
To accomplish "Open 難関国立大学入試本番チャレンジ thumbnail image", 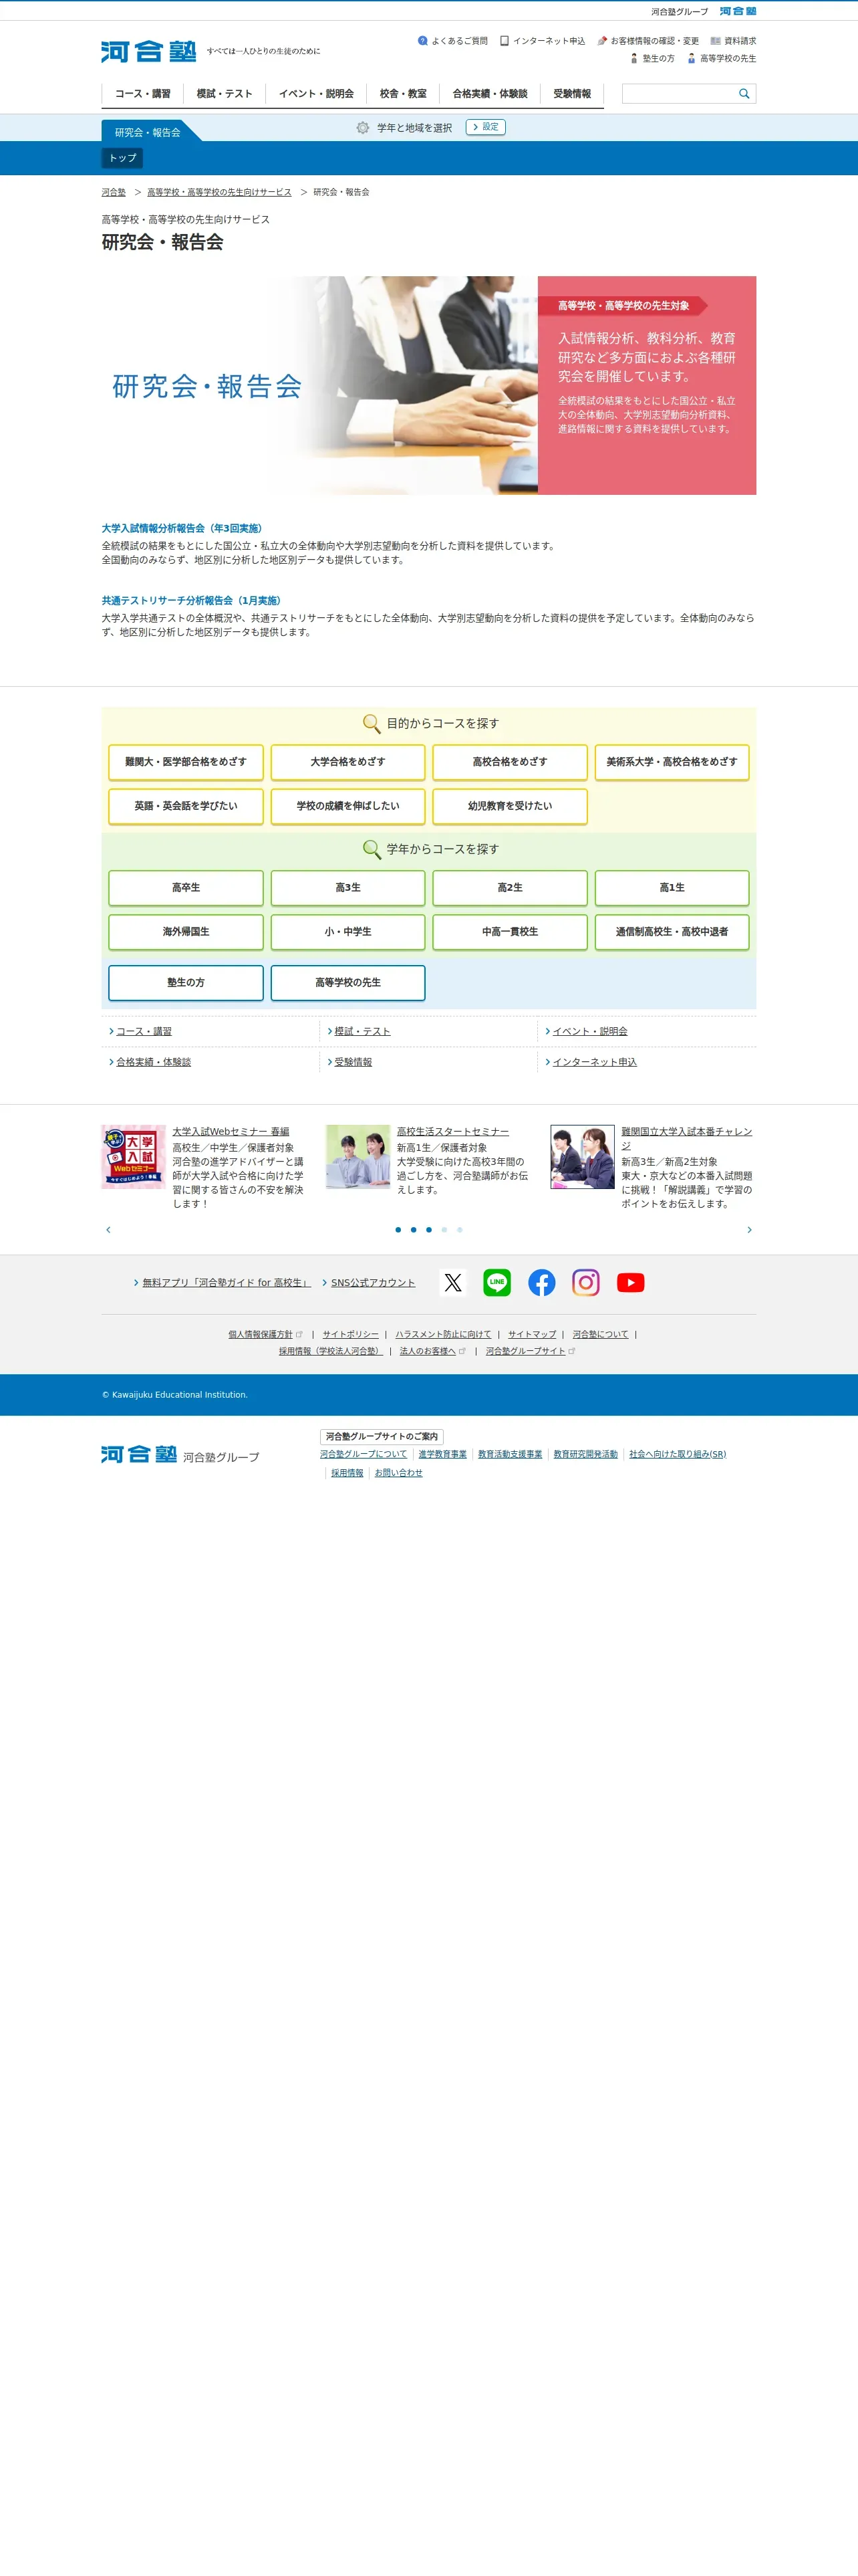I will pyautogui.click(x=582, y=1157).
